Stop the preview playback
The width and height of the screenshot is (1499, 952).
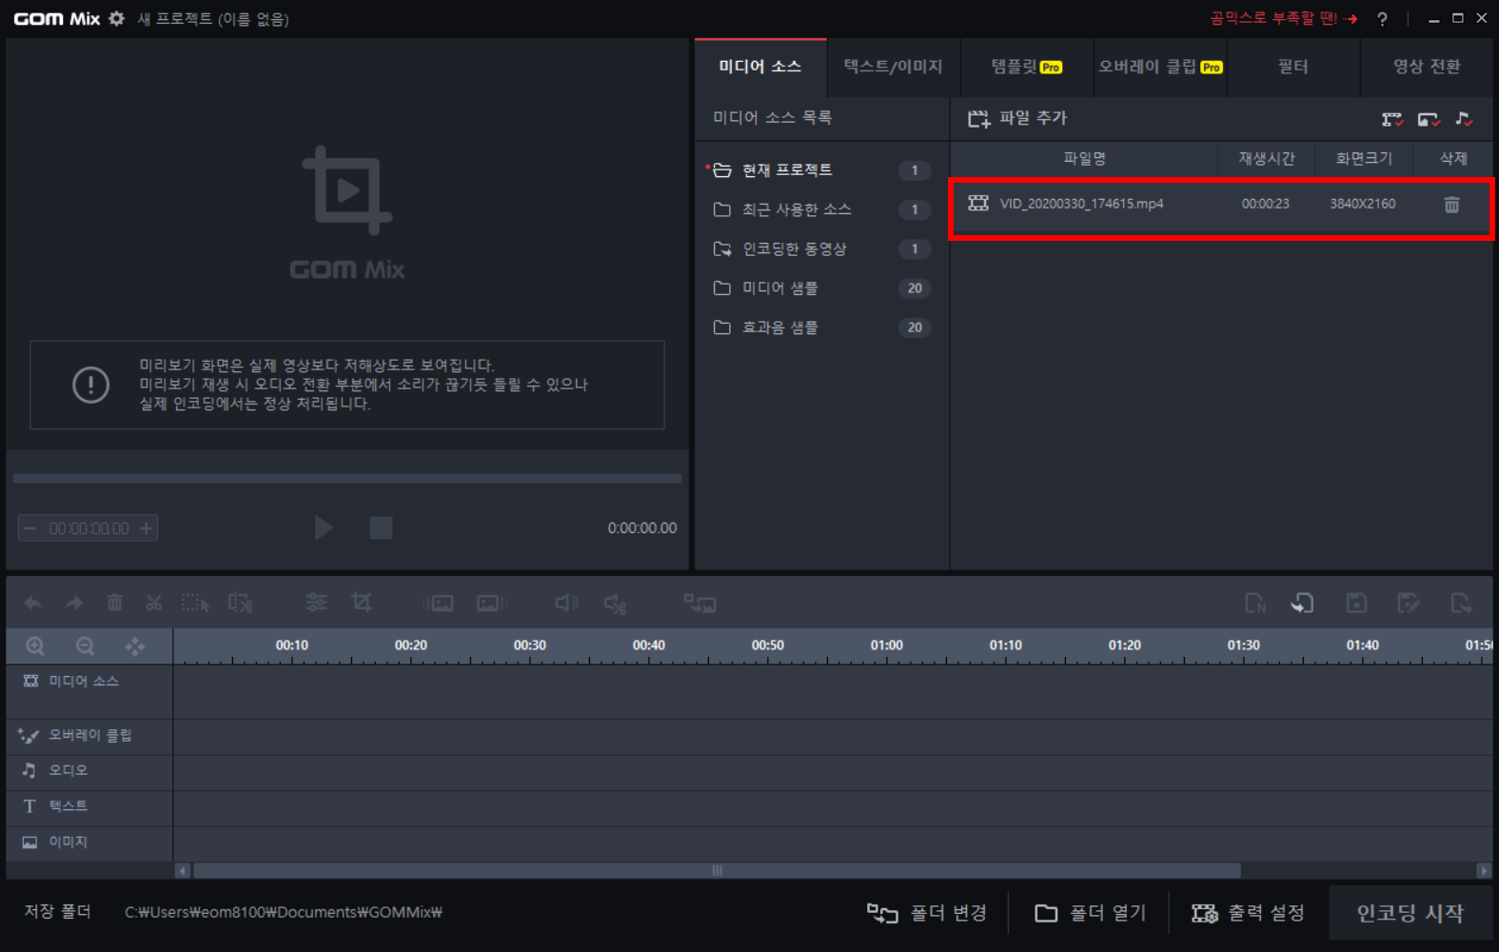381,527
